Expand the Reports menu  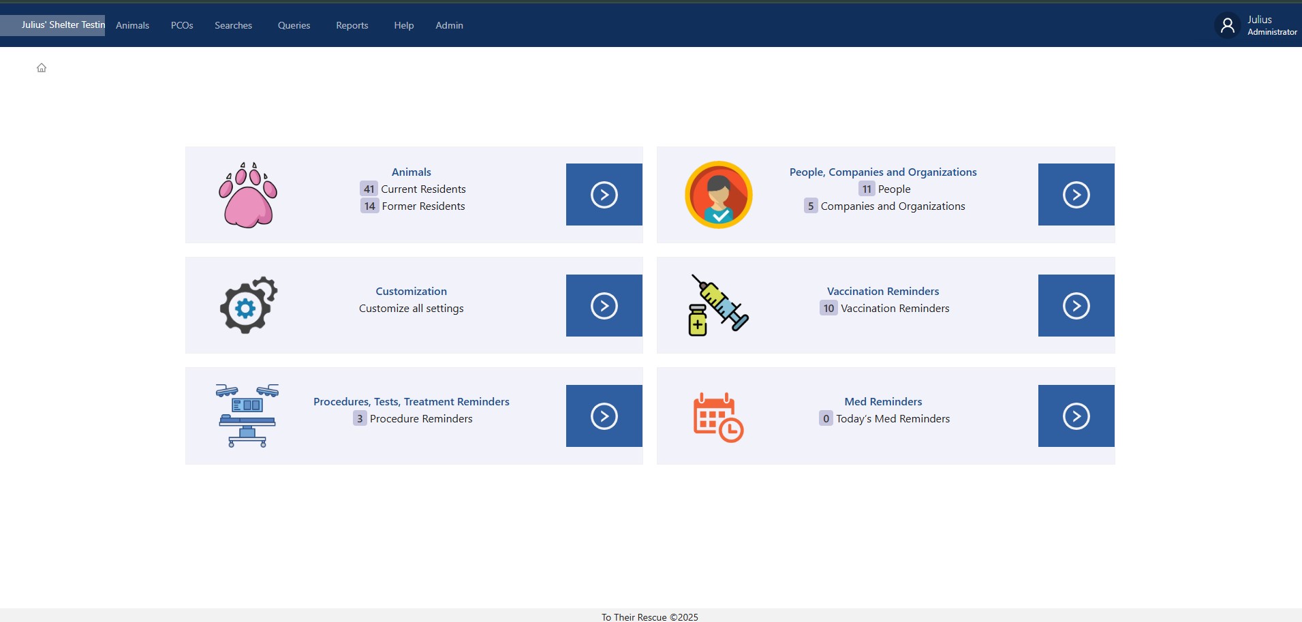click(x=352, y=25)
